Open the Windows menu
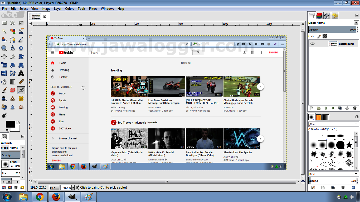 [x=107, y=9]
